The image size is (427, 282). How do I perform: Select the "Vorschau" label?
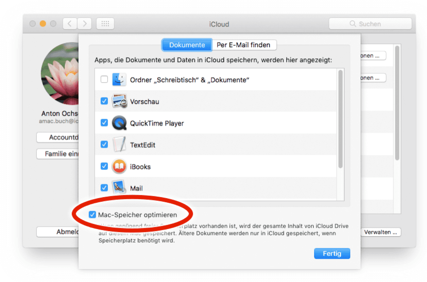(x=144, y=102)
